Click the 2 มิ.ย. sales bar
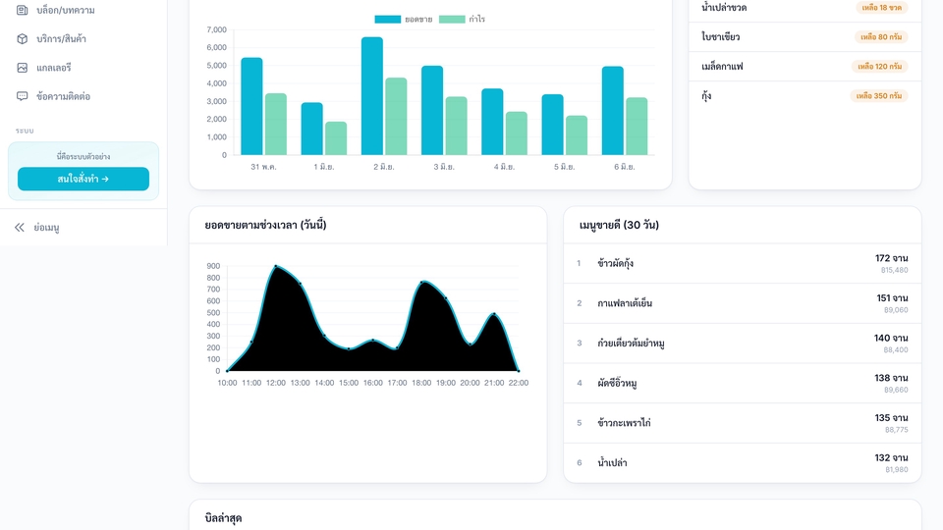Viewport: 943px width, 530px height. 372,96
